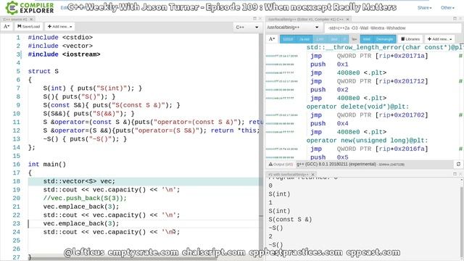This screenshot has height=261, width=464.
Task: Open the compiler pane font size menu
Action: coord(272,39)
